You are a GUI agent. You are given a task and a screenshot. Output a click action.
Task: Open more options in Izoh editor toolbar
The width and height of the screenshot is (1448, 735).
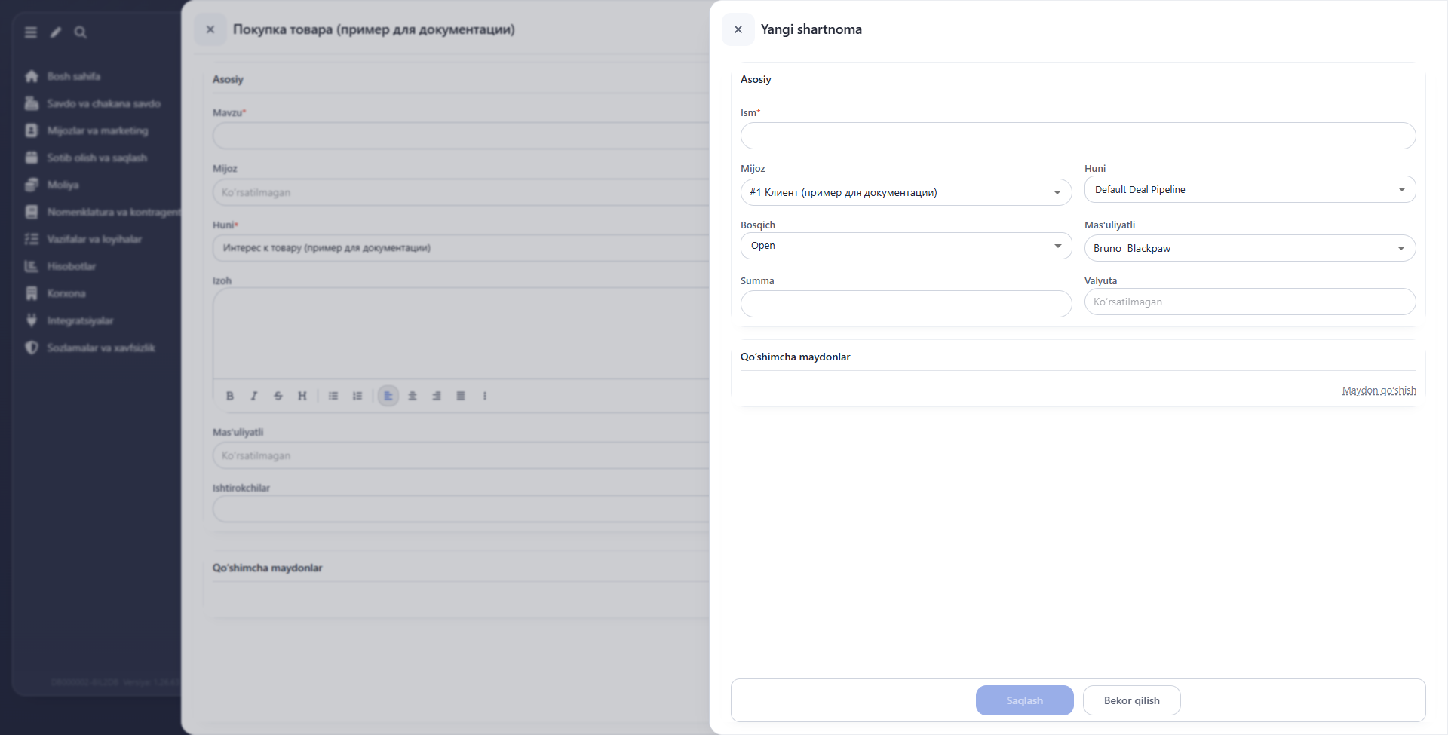pyautogui.click(x=485, y=396)
